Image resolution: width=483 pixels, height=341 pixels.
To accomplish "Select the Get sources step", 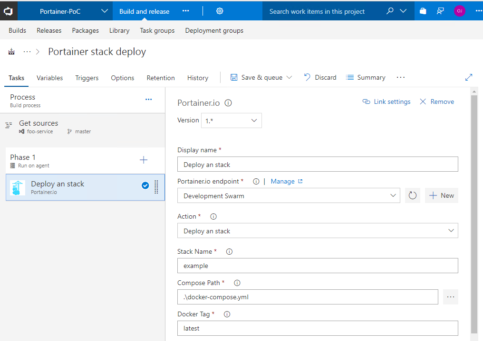I will pyautogui.click(x=83, y=127).
